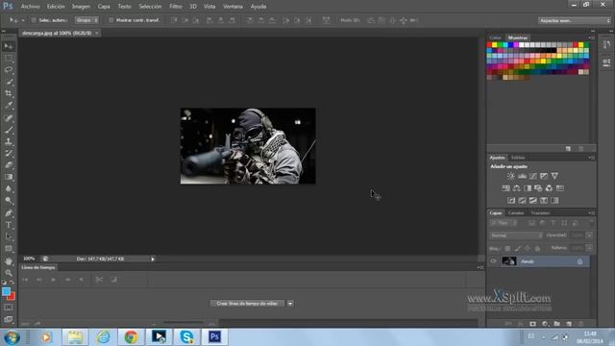Screen dimensions: 615x346
Task: Pick the background red color swatch
Action: [x=12, y=297]
